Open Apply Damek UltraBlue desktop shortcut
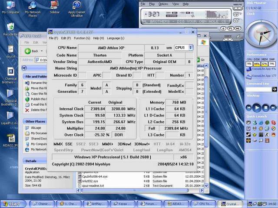This screenshot has height=208, width=278. (x=77, y=8)
